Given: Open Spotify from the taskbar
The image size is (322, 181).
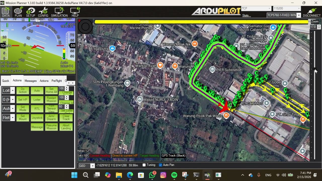Looking at the screenshot, I should [174, 175].
